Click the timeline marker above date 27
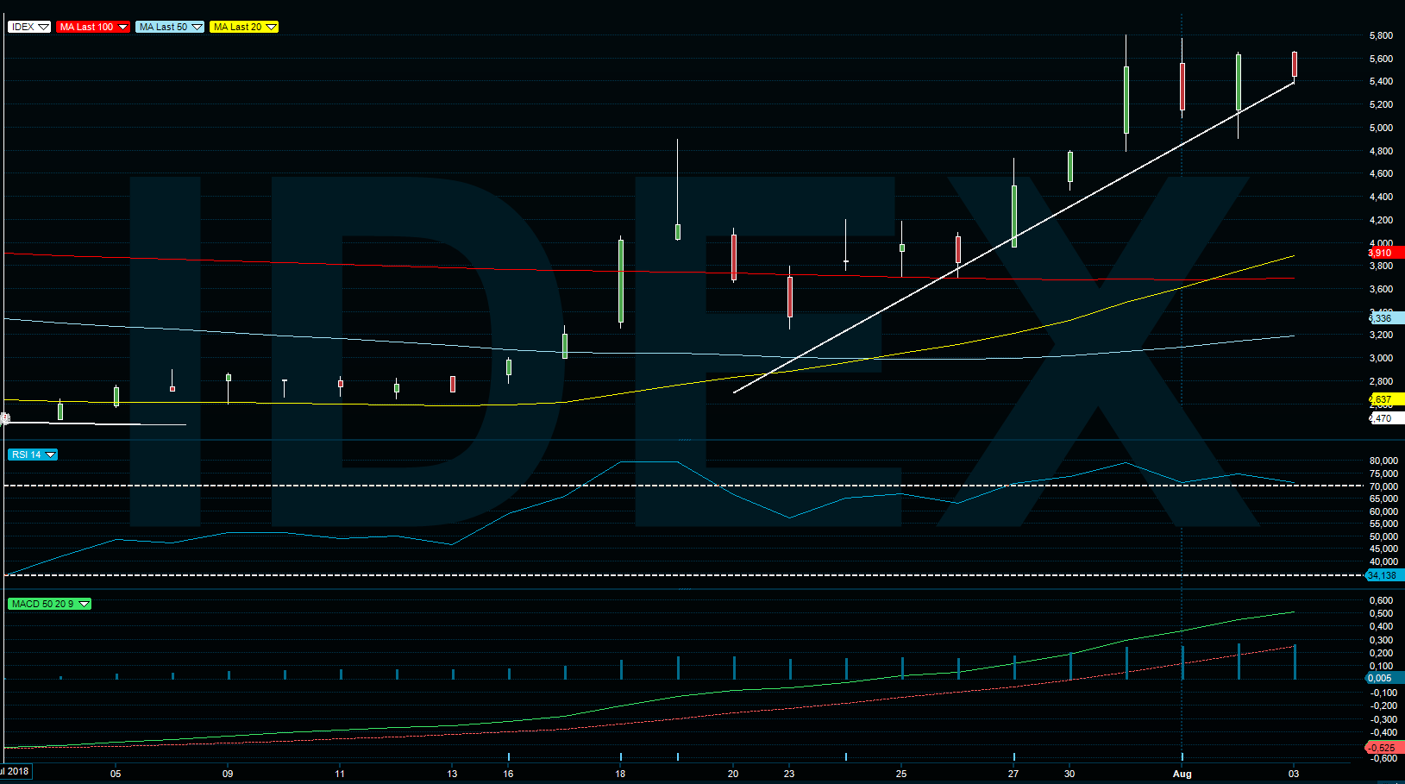Screen dimensions: 1405x784 point(1013,756)
